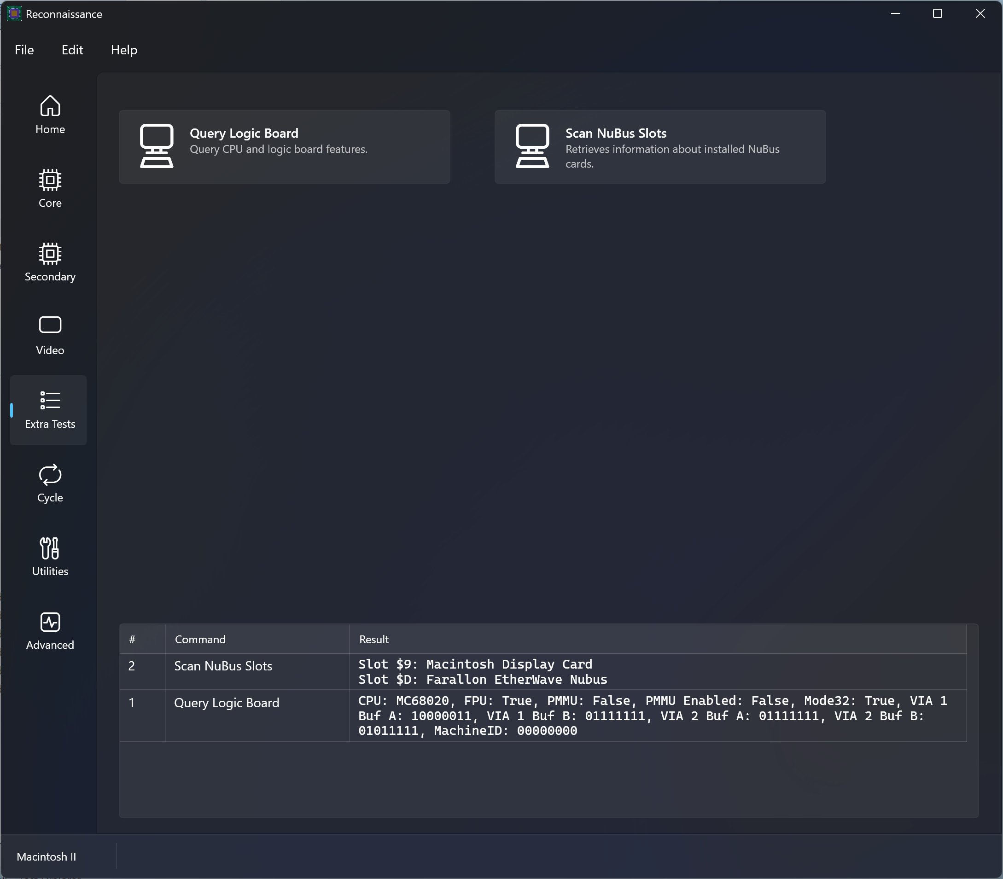Open the Edit menu

tap(72, 50)
